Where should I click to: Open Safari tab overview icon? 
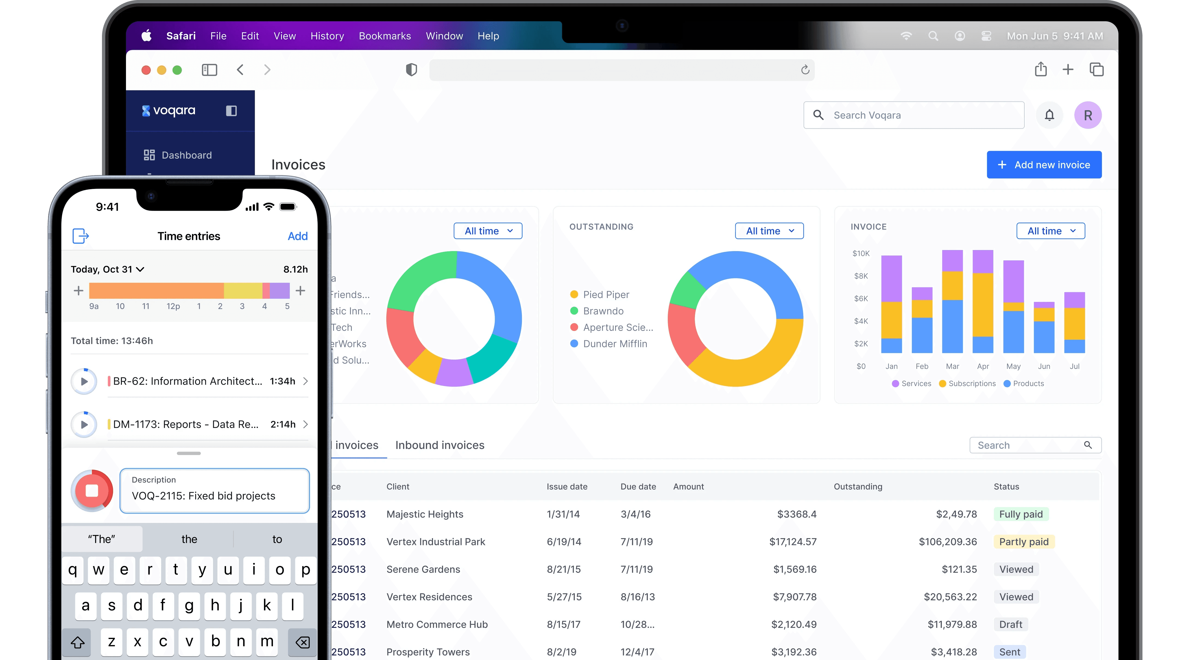[x=1096, y=70]
